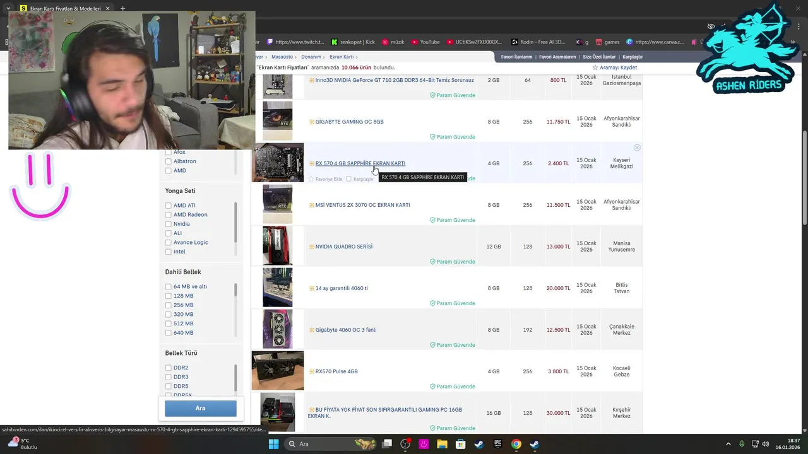Click the Windows Start button

click(273, 444)
